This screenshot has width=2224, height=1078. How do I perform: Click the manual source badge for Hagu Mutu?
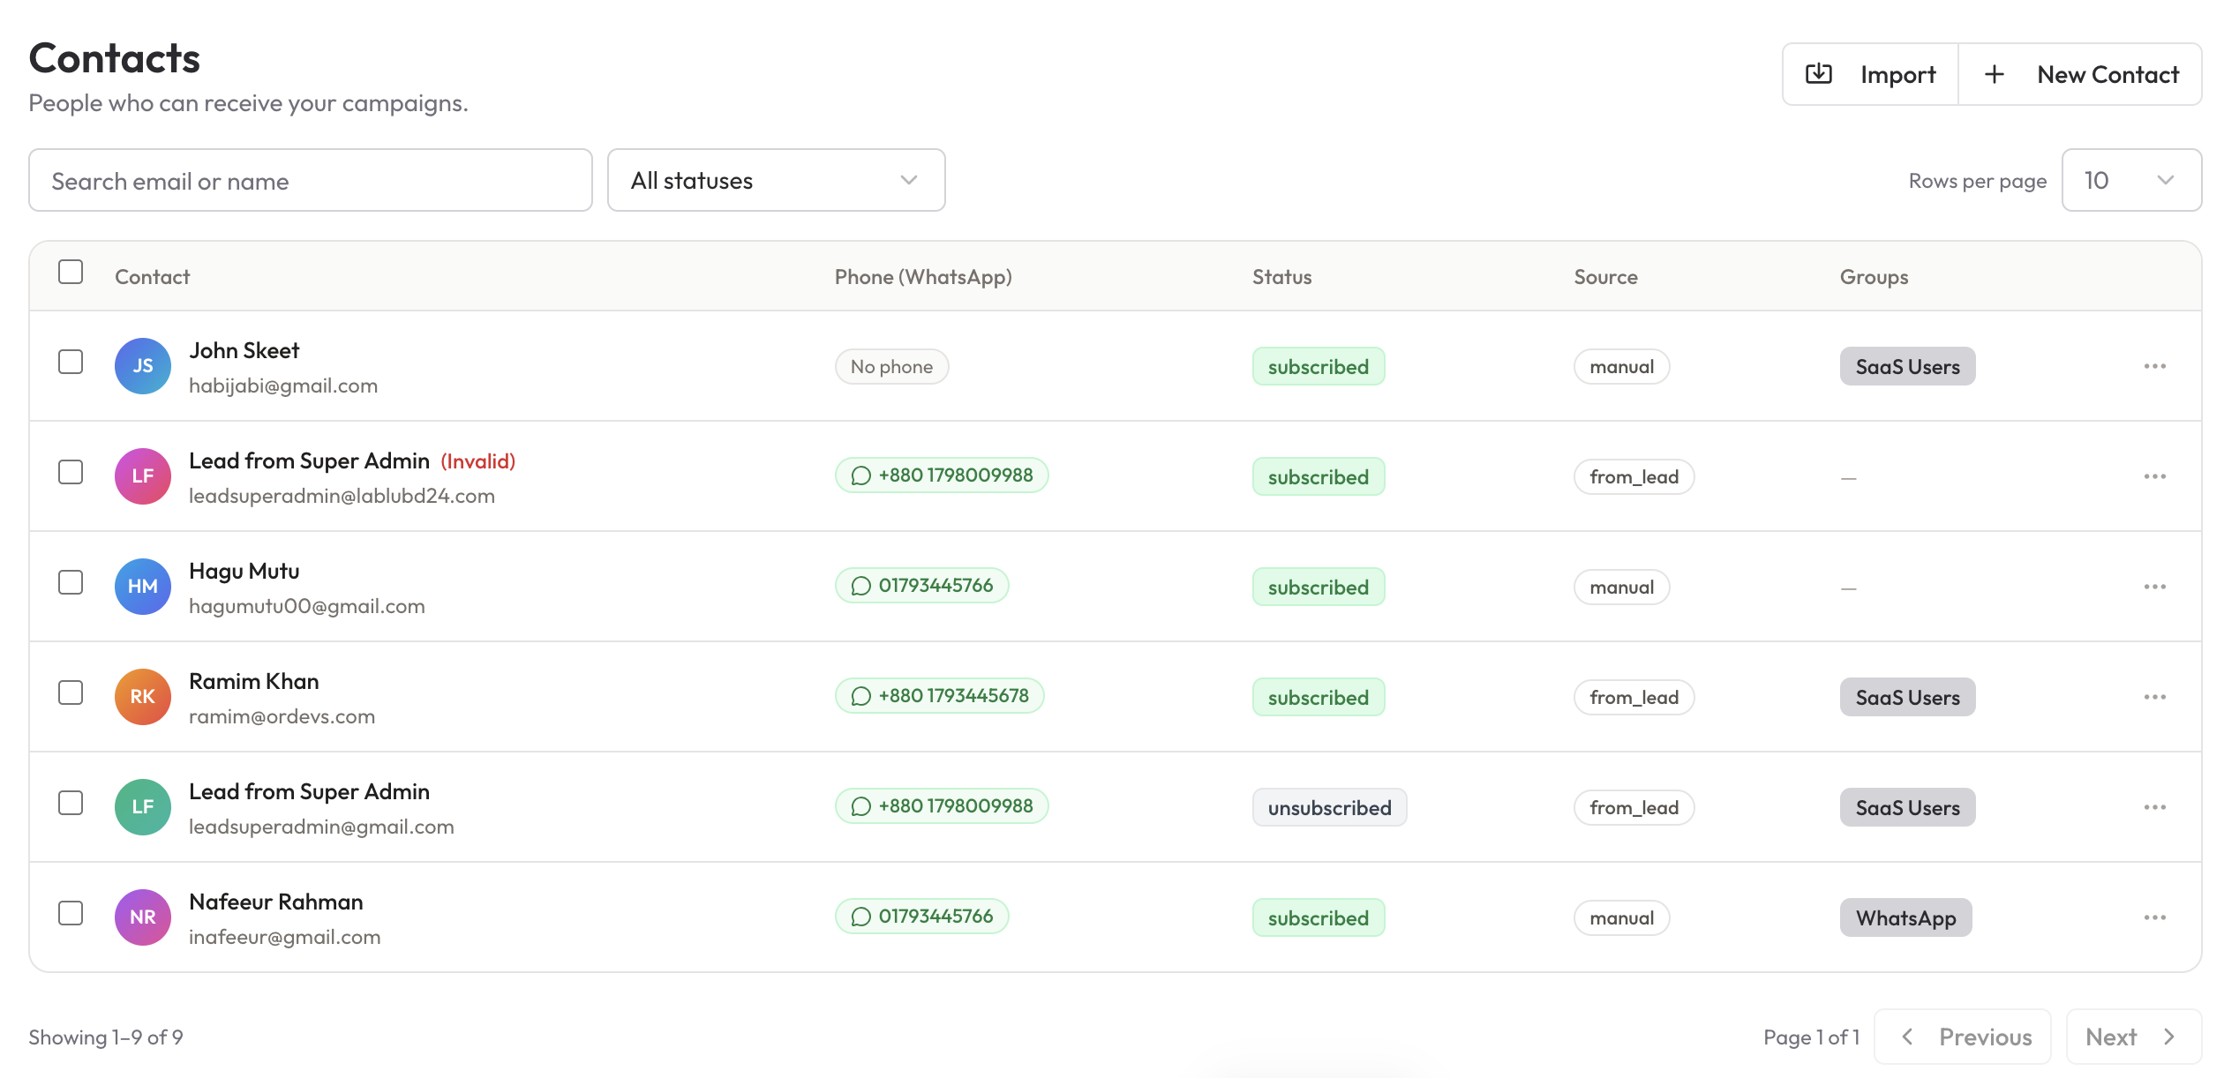[1622, 587]
